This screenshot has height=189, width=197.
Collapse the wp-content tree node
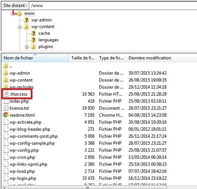point(20,27)
